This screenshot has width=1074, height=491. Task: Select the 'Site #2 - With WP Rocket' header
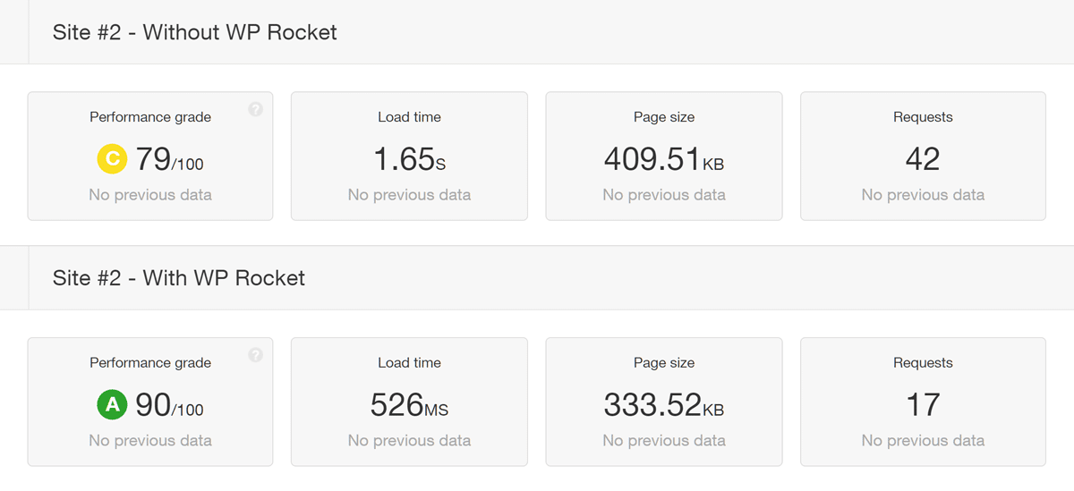coord(179,278)
